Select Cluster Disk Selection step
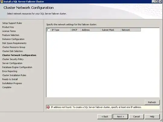Viewport: 163px width, 122px height. point(12,51)
